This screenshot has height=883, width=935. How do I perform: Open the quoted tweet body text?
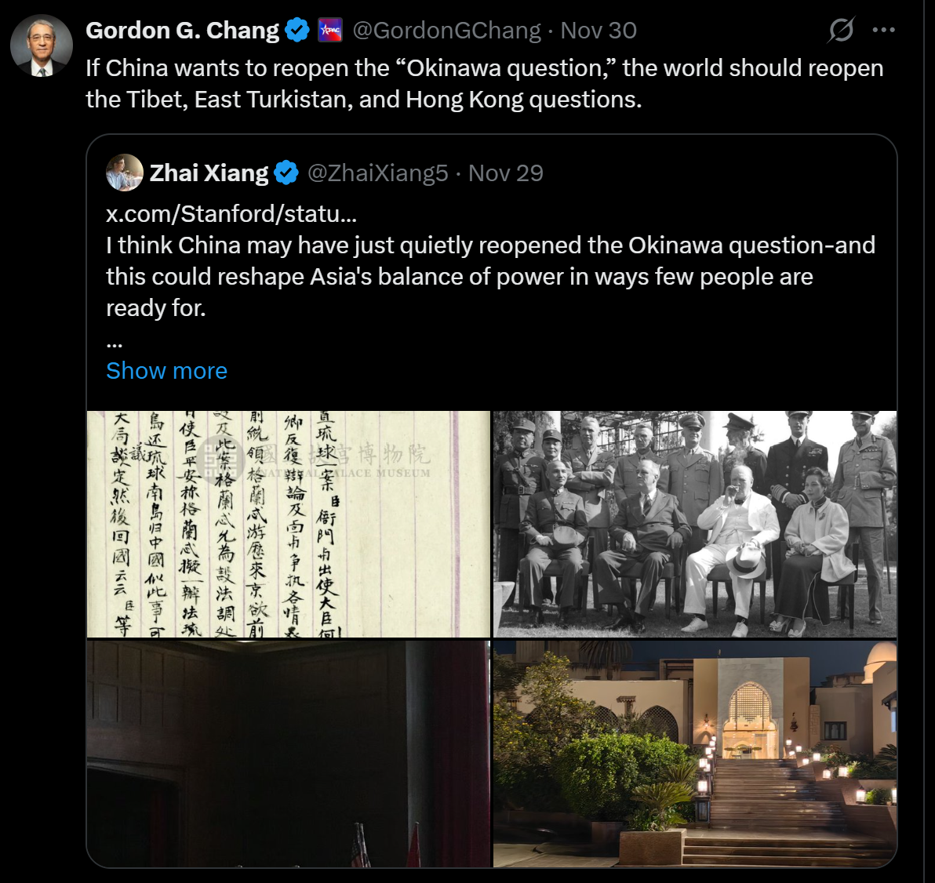point(490,277)
